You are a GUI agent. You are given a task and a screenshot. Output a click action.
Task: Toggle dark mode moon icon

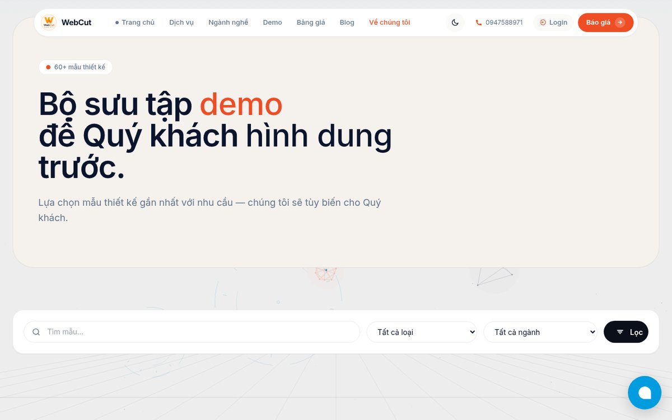coord(455,22)
